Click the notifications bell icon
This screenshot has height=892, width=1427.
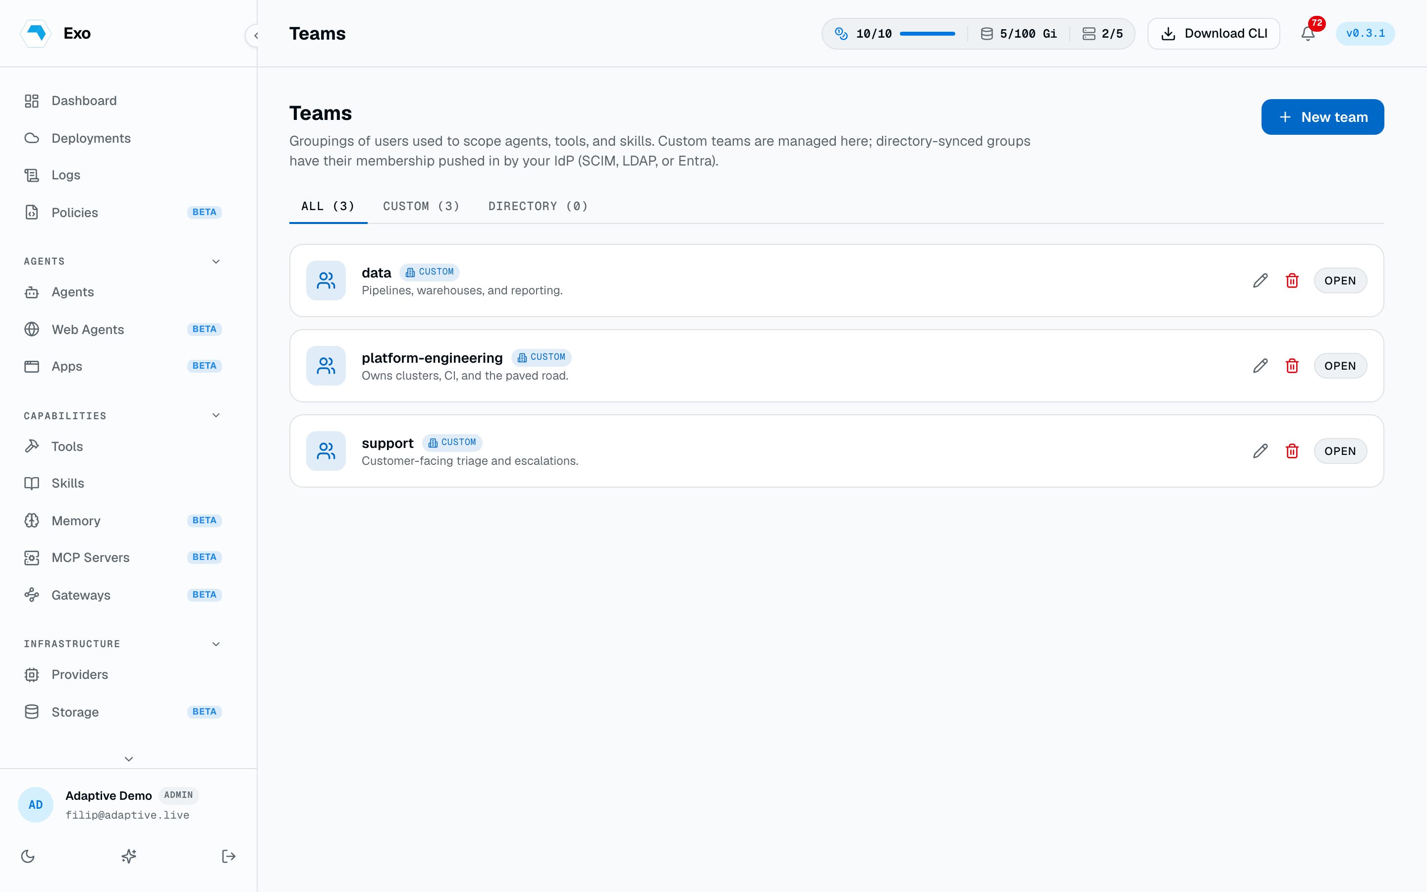[x=1307, y=34]
